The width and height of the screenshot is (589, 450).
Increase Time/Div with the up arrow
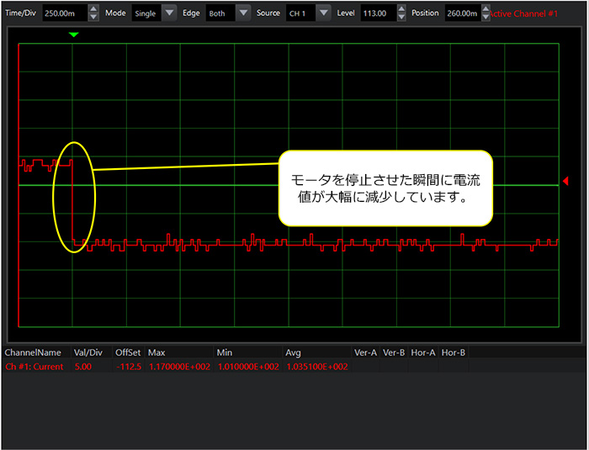point(93,8)
